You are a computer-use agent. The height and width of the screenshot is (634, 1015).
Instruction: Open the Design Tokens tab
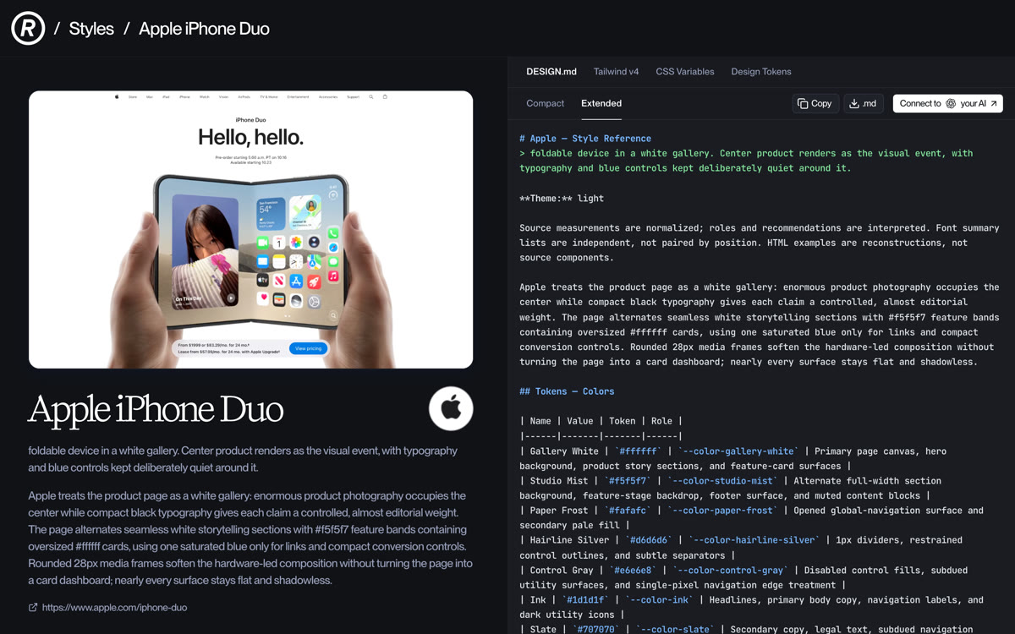pos(761,72)
